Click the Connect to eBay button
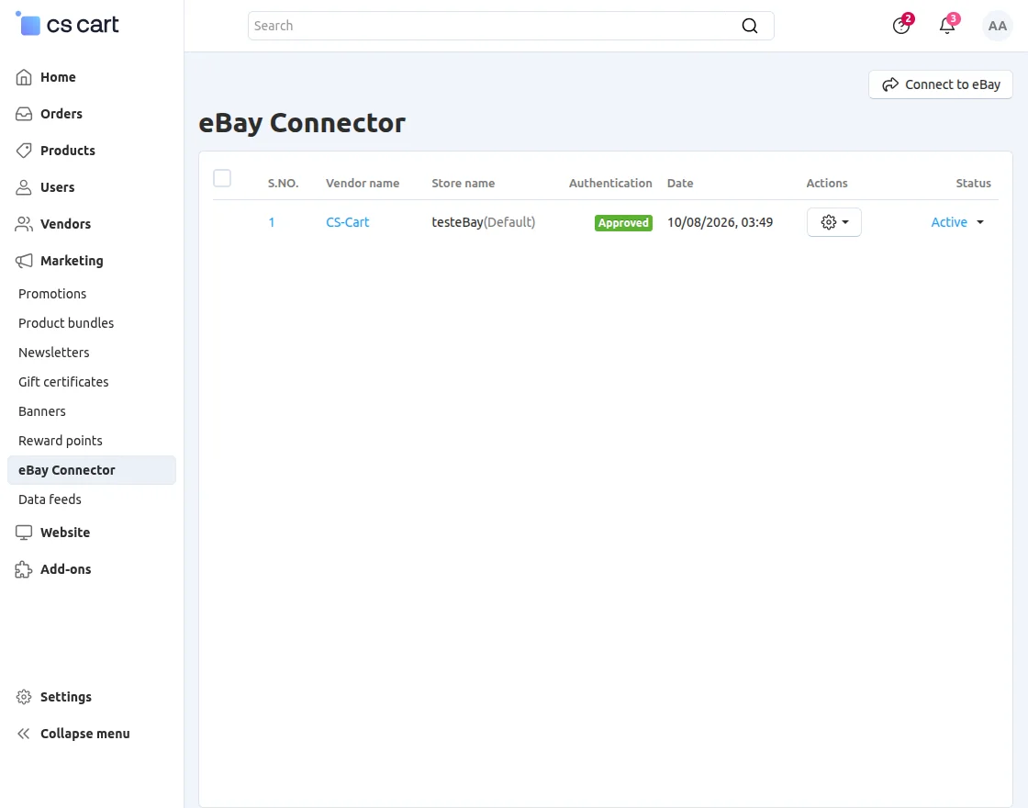This screenshot has width=1028, height=808. (x=941, y=84)
